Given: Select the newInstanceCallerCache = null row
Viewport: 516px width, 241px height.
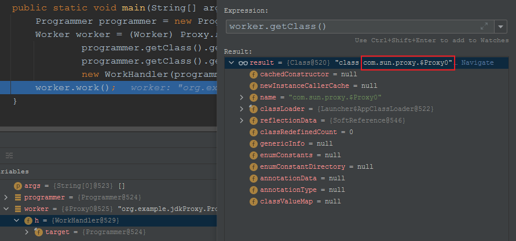Looking at the screenshot, I should [367, 86].
